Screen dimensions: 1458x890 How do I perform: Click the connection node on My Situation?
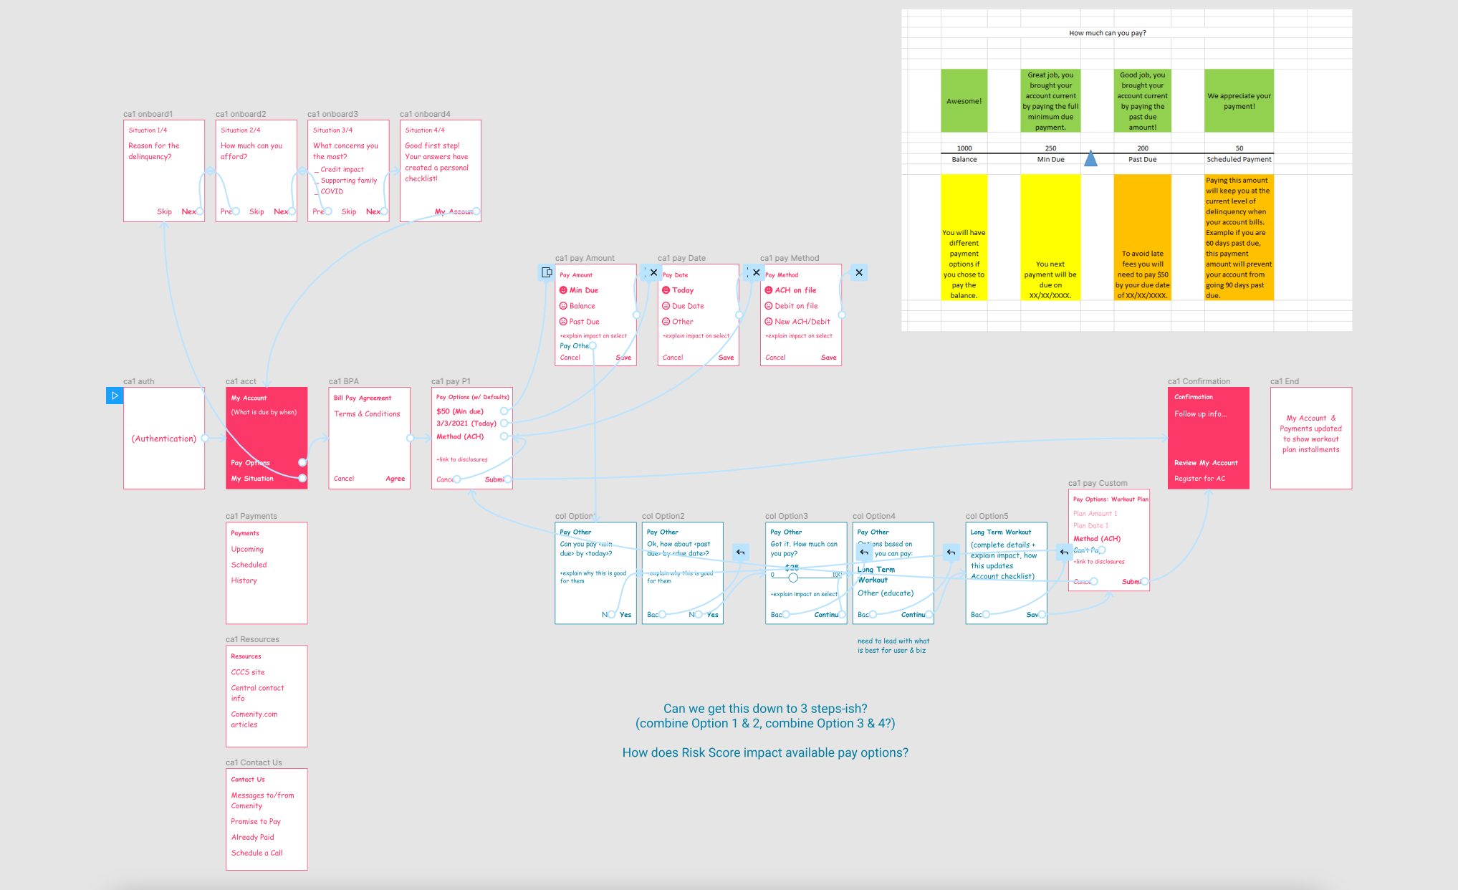pos(302,478)
